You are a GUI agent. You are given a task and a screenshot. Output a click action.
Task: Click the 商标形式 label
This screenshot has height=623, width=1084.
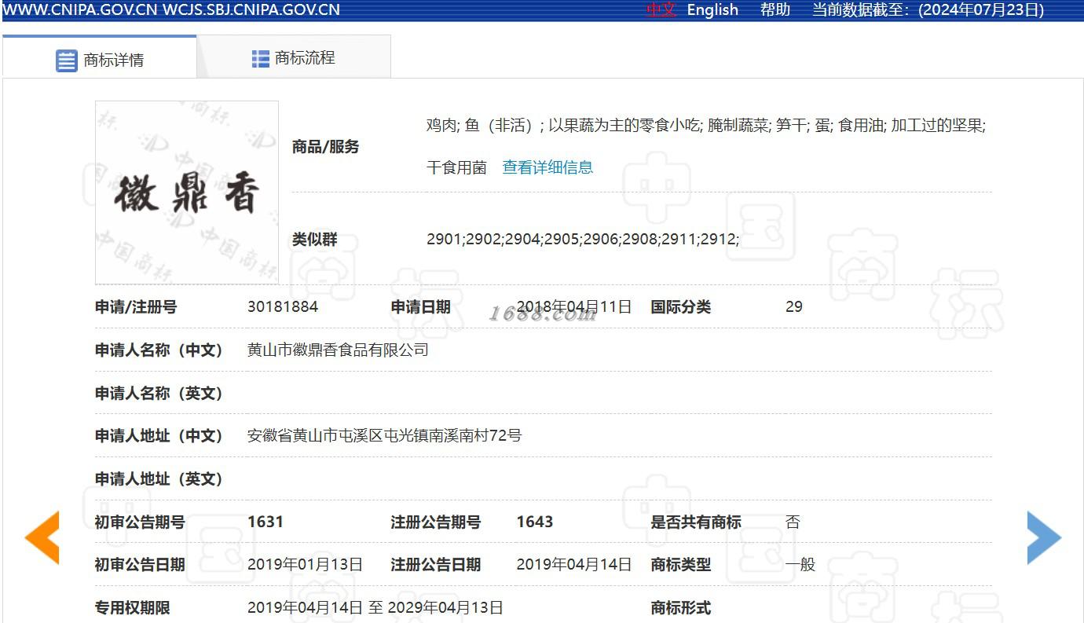coord(680,607)
